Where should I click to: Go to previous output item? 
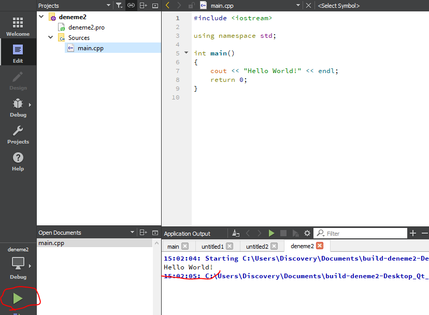248,234
